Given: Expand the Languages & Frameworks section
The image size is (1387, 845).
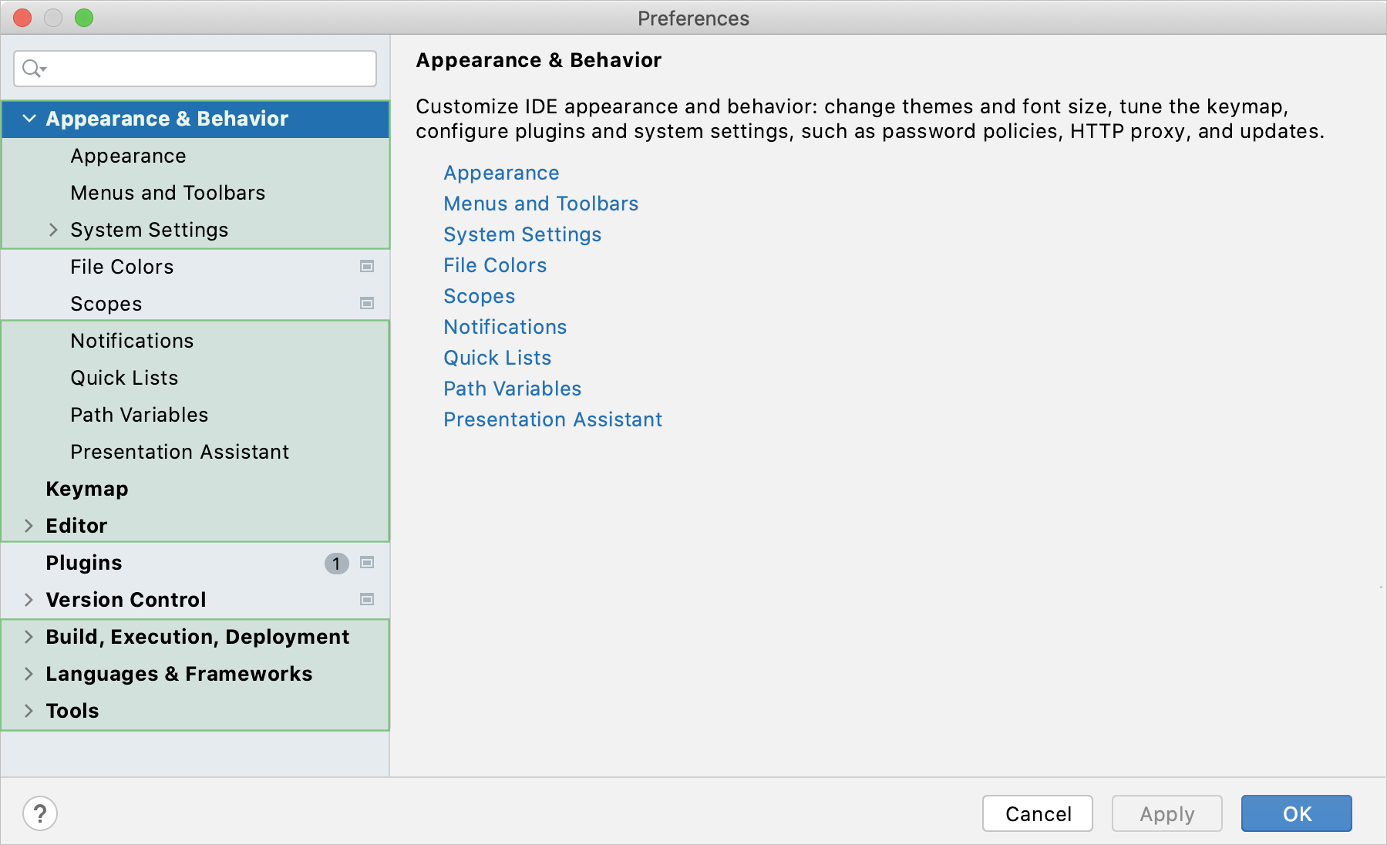Looking at the screenshot, I should [x=29, y=674].
